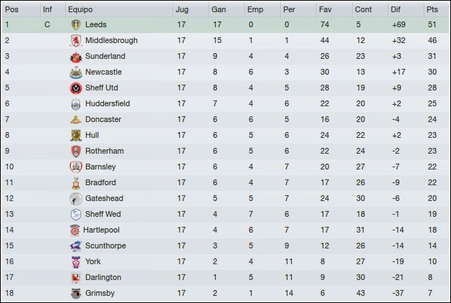Select the Darlington table row name
Viewport: 451px width, 303px height.
pyautogui.click(x=103, y=277)
